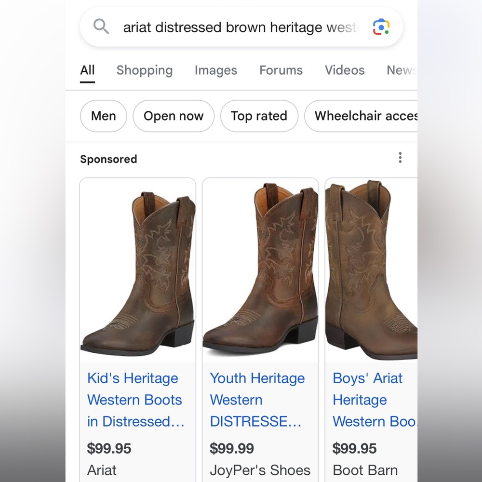Screen dimensions: 482x482
Task: Switch to the News tab
Action: [401, 70]
